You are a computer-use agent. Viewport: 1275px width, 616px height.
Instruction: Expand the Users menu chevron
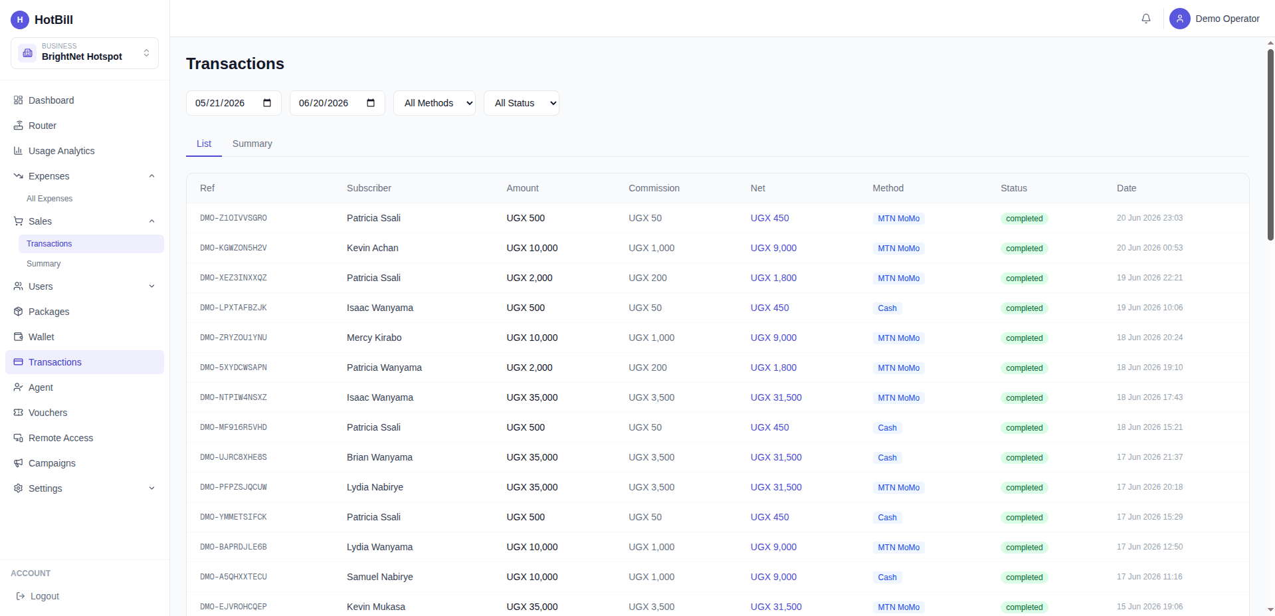[151, 286]
